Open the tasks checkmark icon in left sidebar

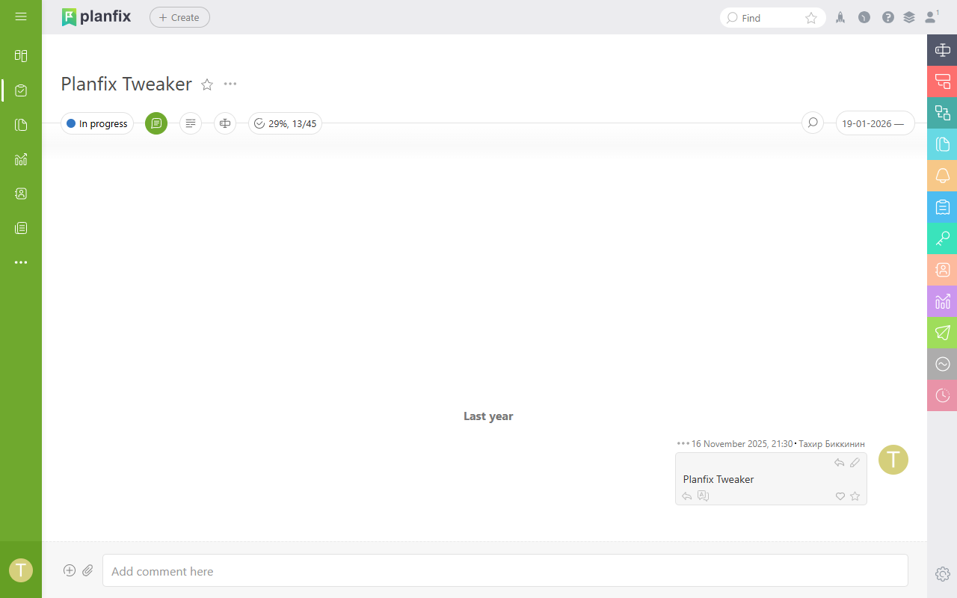coord(21,90)
